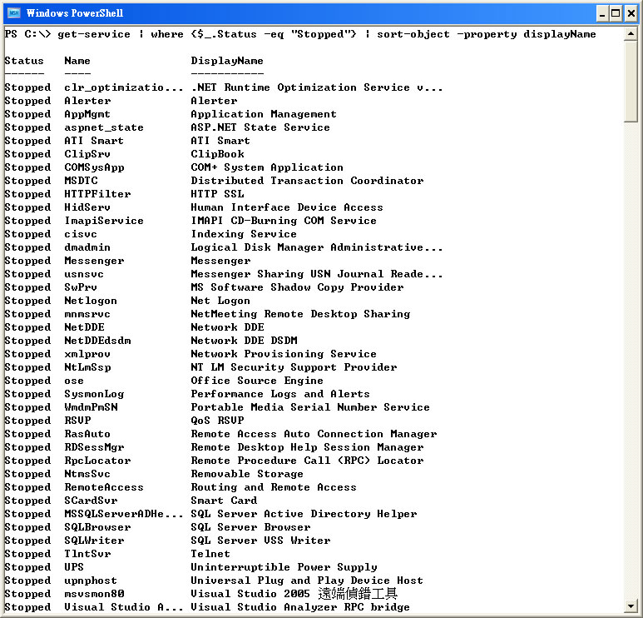643x618 pixels.
Task: Click the NetMeeting Remote Desktop Sharing entry
Action: point(300,314)
